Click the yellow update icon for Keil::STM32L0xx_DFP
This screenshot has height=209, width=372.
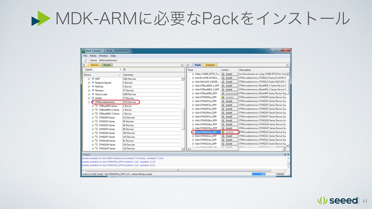223,132
